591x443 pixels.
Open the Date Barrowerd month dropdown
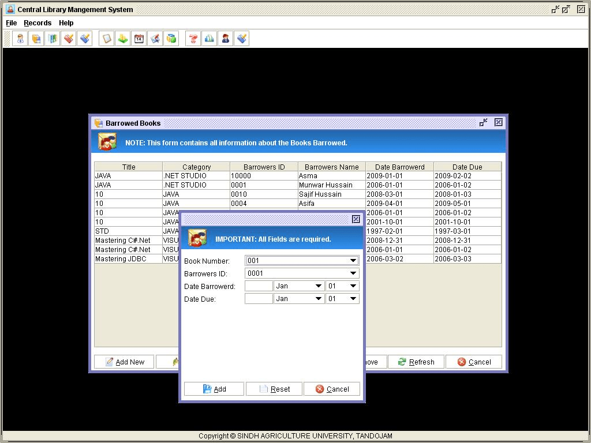click(318, 286)
